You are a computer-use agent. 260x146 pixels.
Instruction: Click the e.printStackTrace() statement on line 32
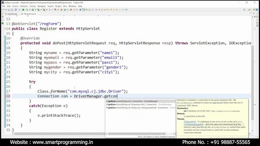59,115
